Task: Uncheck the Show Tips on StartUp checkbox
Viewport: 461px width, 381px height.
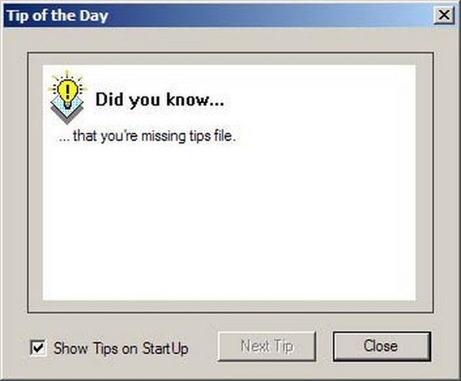Action: (x=38, y=348)
